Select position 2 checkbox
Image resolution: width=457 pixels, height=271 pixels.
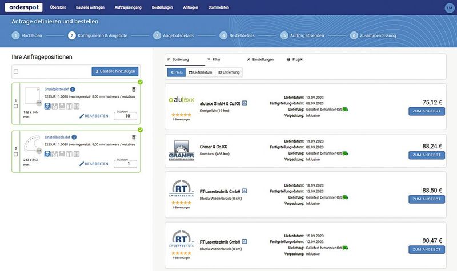[x=16, y=155]
